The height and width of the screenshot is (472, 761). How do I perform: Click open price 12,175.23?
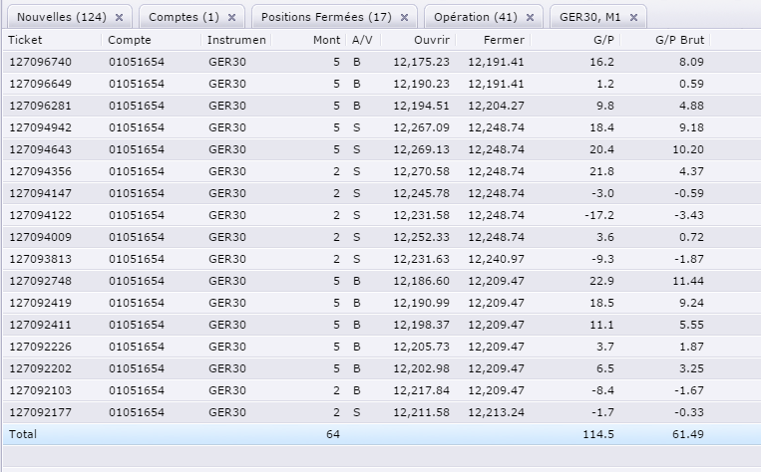coord(421,62)
